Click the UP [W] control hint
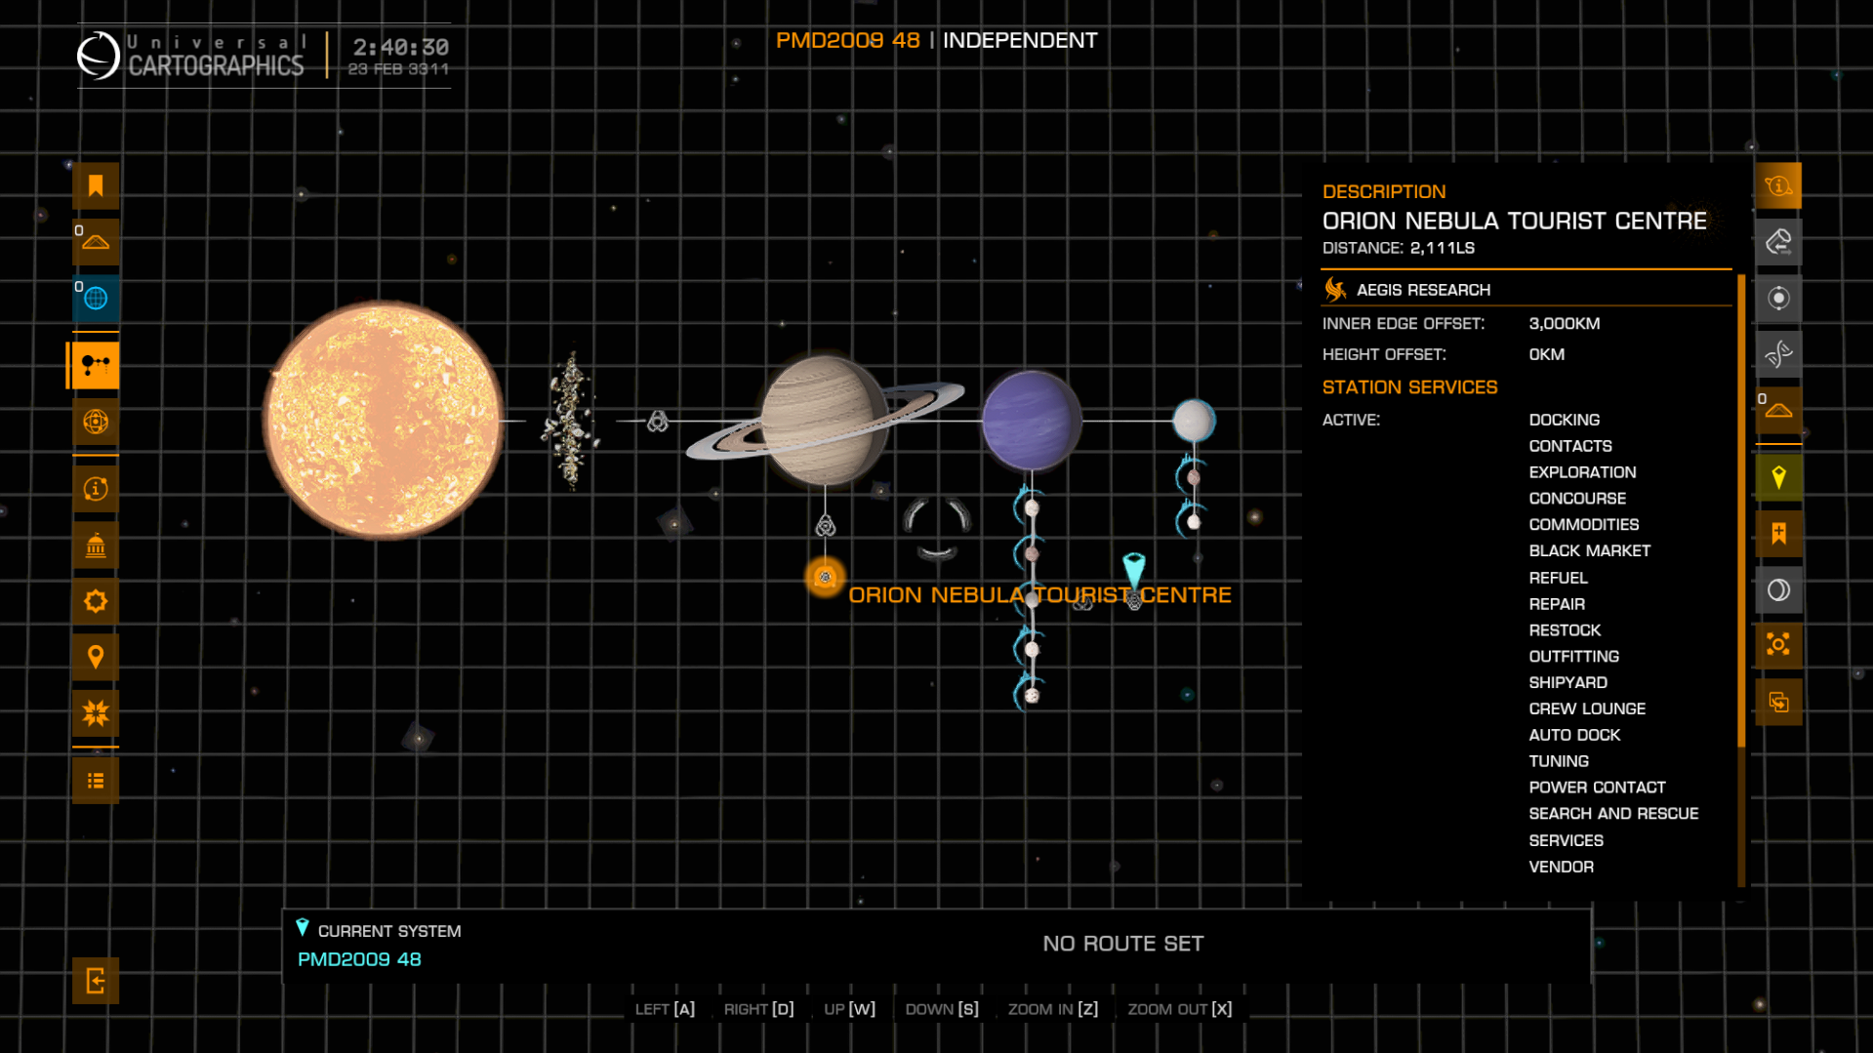This screenshot has width=1873, height=1053. coord(849,1009)
